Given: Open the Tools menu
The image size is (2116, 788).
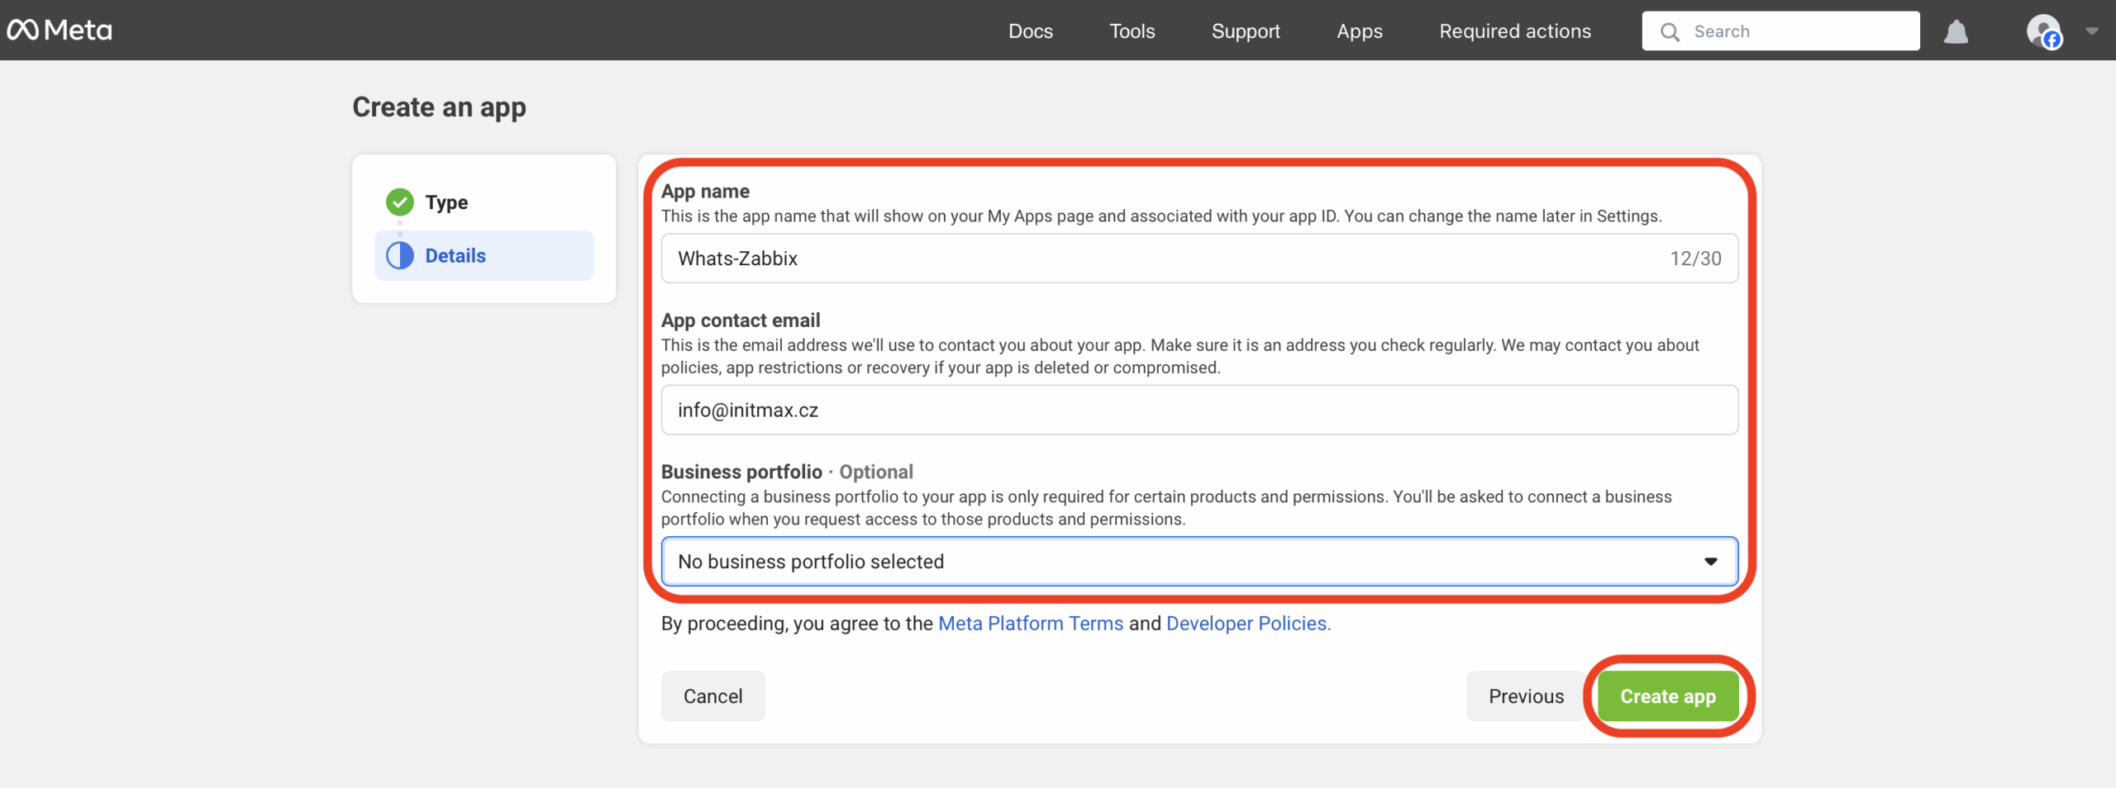Looking at the screenshot, I should pyautogui.click(x=1132, y=31).
